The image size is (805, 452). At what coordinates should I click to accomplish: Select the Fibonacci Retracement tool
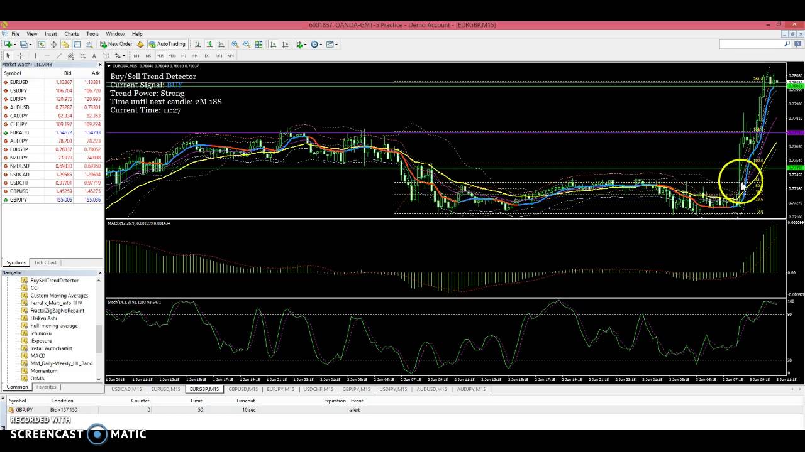(x=82, y=56)
